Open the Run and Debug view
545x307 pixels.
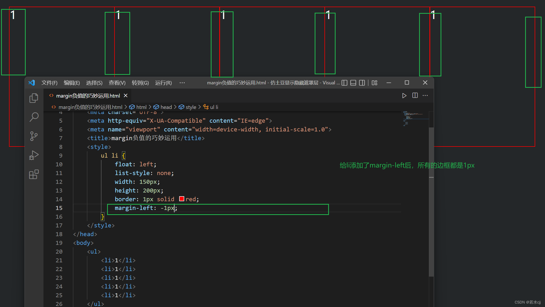(34, 155)
